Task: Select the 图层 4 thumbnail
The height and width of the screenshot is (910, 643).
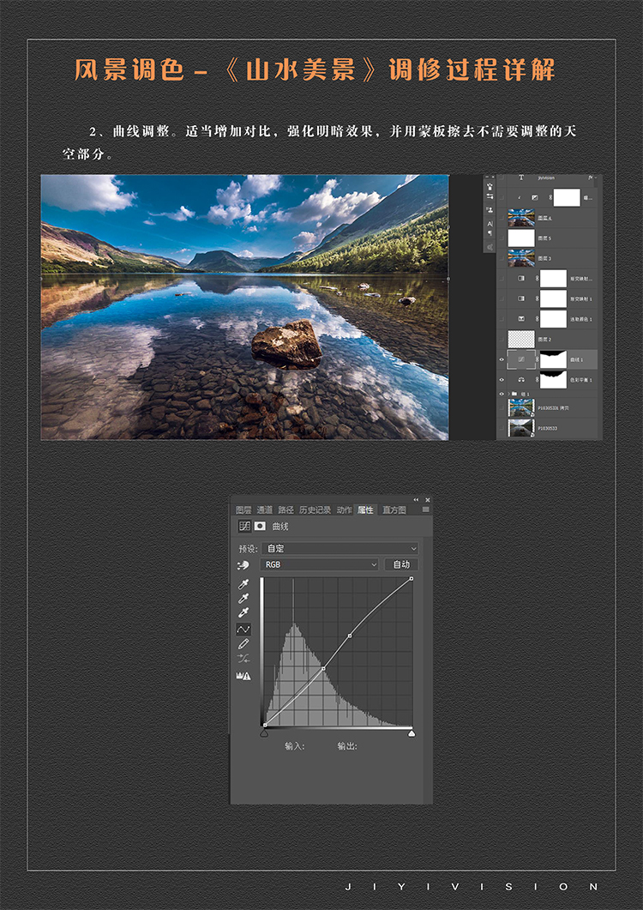Action: tap(520, 218)
